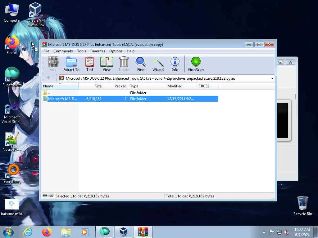This screenshot has width=318, height=238.
Task: Sort by the Packed column header
Action: pyautogui.click(x=116, y=86)
